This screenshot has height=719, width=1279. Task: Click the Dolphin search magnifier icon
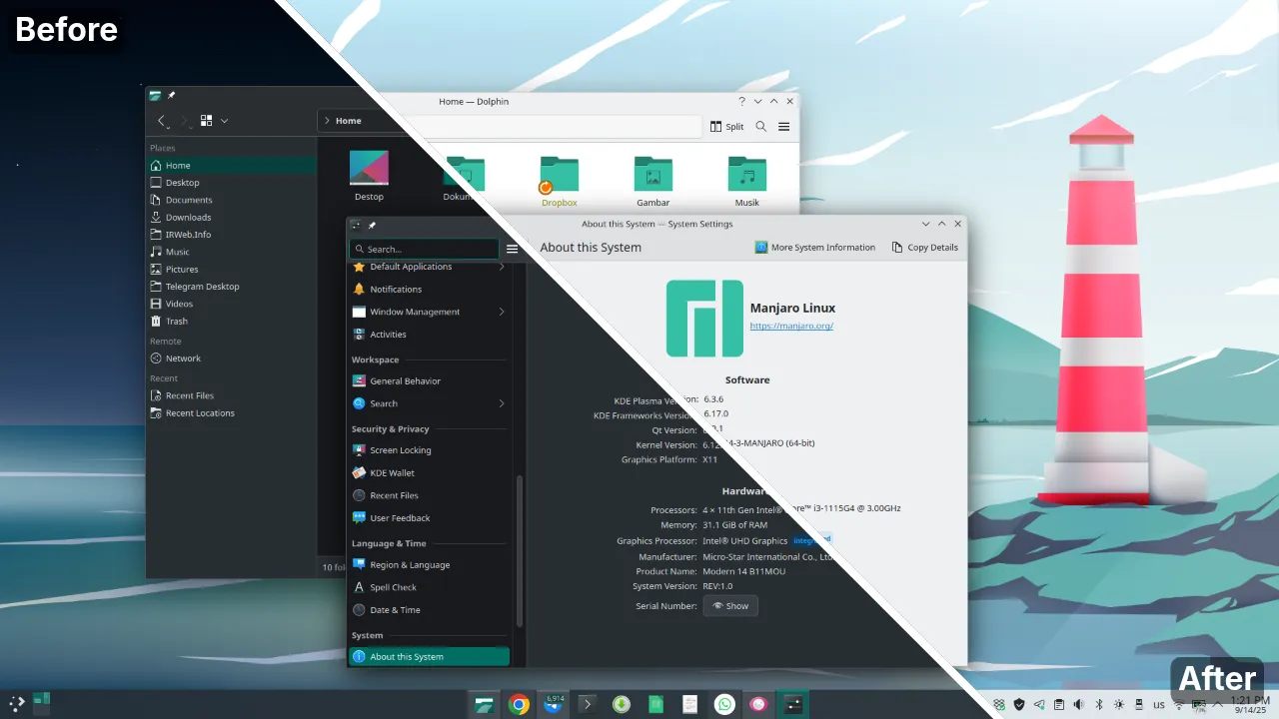click(x=761, y=127)
